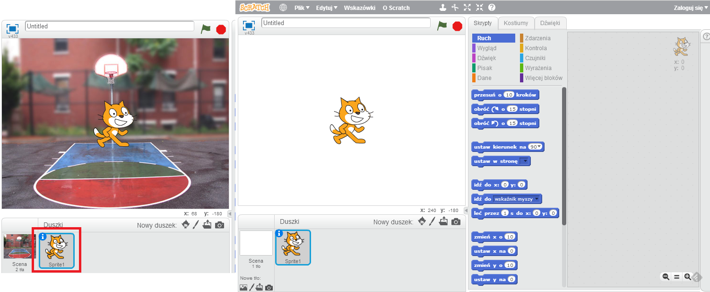Paint a new backdrop under 'Nowe tło'
710x292 pixels.
[252, 287]
